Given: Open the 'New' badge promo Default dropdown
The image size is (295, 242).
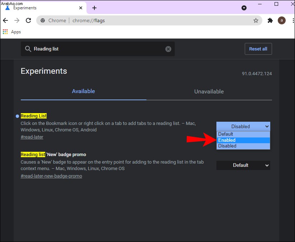Looking at the screenshot, I should point(243,165).
